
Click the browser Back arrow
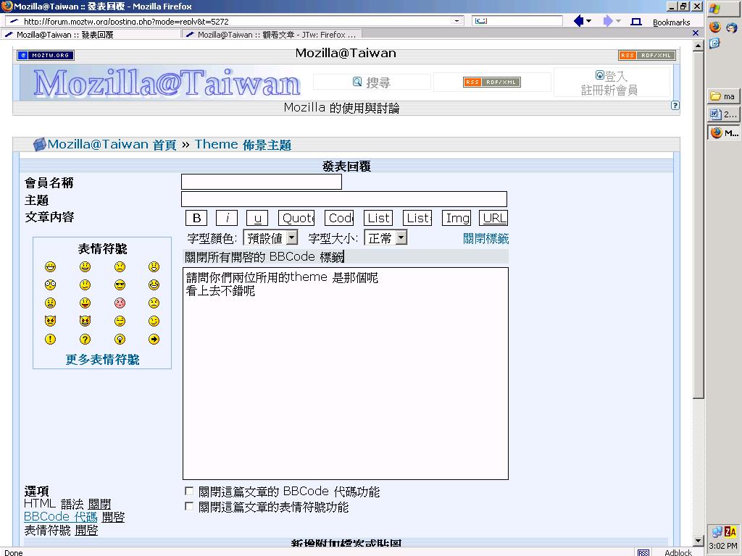click(578, 21)
